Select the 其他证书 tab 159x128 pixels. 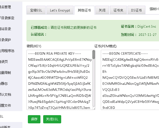84,10
